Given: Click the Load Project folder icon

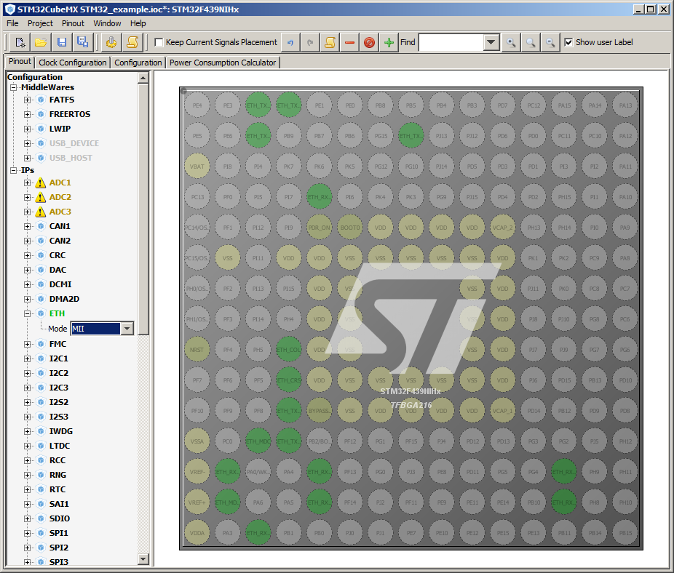Looking at the screenshot, I should (x=41, y=42).
